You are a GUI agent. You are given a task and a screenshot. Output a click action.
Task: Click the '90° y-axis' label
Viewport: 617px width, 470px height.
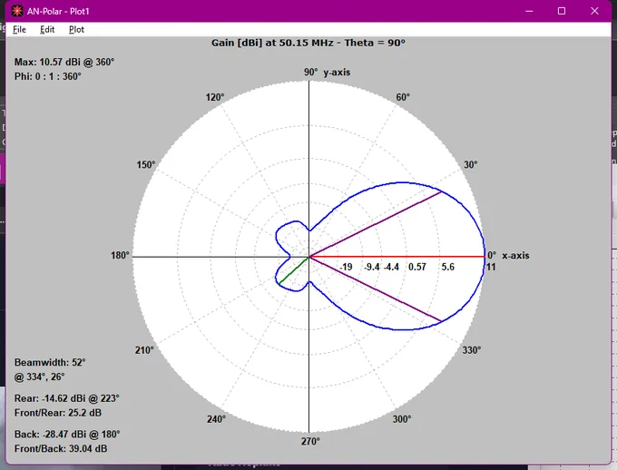(327, 73)
